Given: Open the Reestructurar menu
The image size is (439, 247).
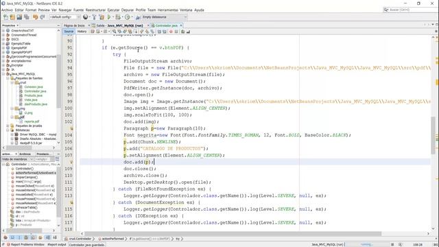Looking at the screenshot, I should (95, 10).
